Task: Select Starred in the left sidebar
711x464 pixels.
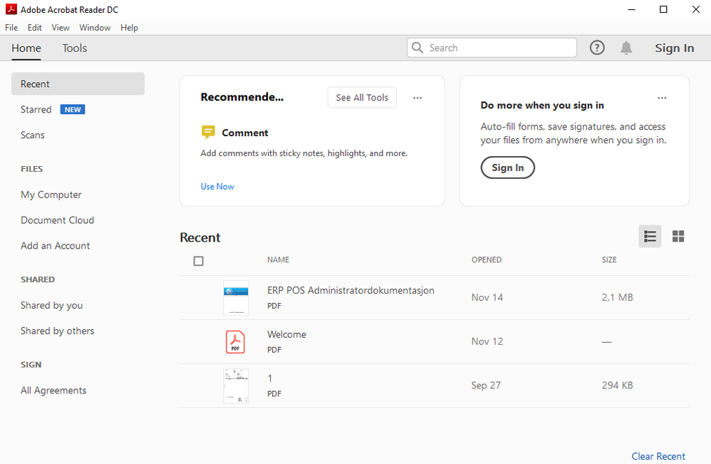Action: (x=36, y=109)
